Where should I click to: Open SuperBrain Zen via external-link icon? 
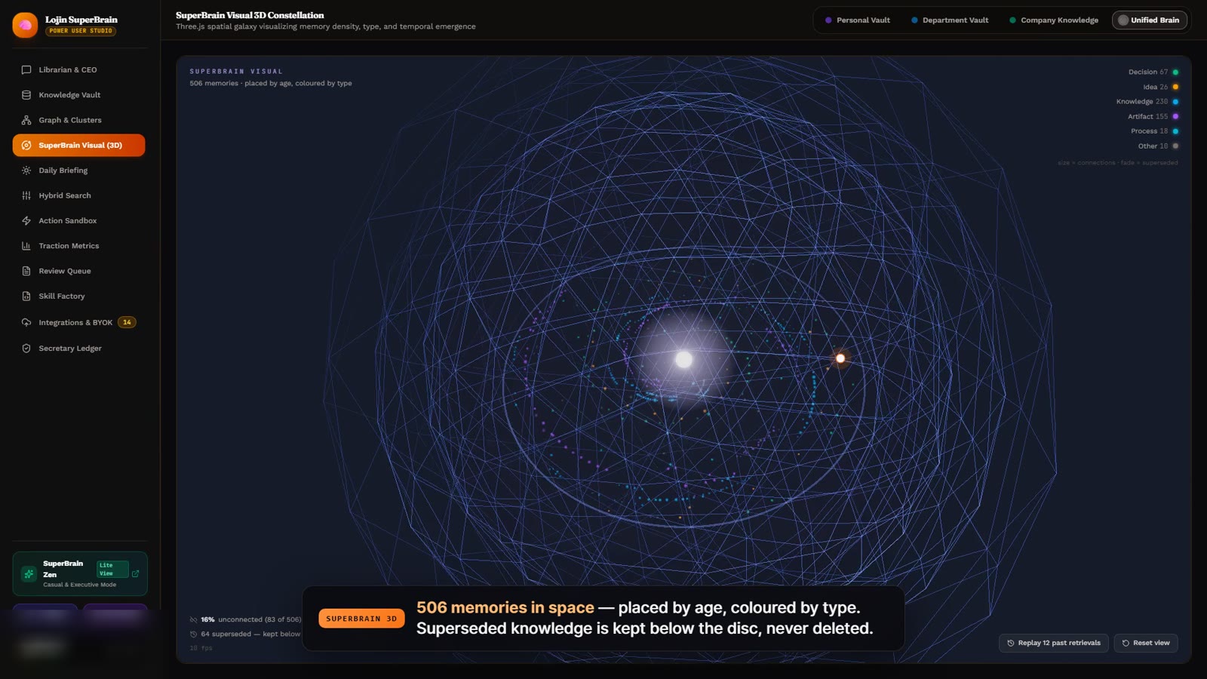pyautogui.click(x=136, y=573)
